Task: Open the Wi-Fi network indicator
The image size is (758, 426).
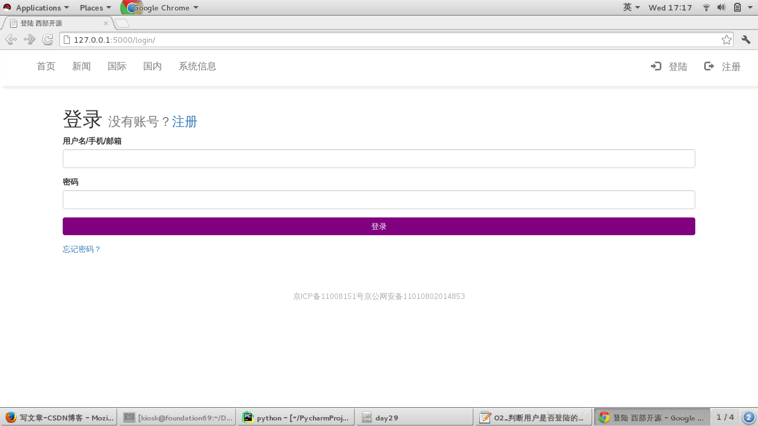Action: pos(706,7)
